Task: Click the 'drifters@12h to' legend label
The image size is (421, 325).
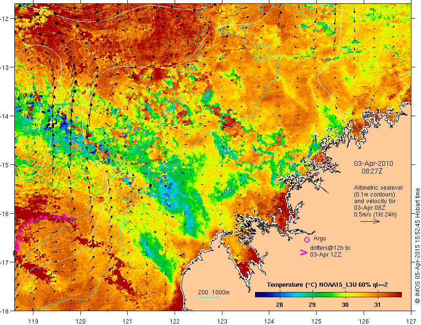Action: [330, 248]
